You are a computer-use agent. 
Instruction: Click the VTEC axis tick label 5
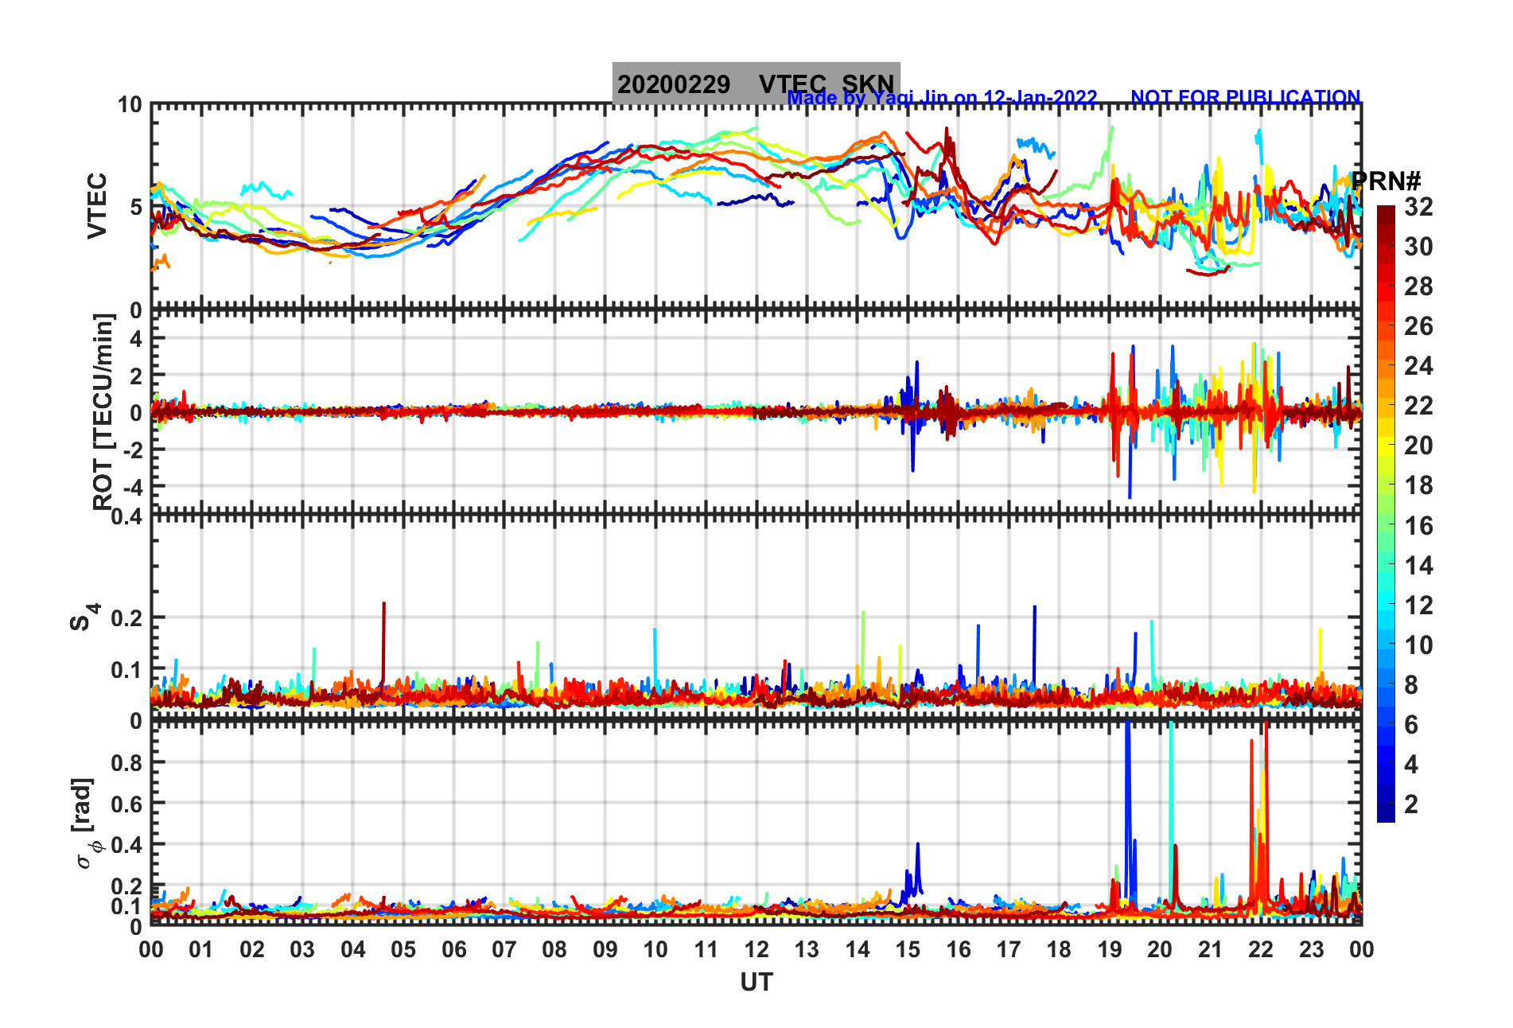pyautogui.click(x=135, y=208)
